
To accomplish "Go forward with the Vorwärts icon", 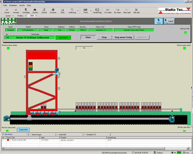I will (16, 11).
